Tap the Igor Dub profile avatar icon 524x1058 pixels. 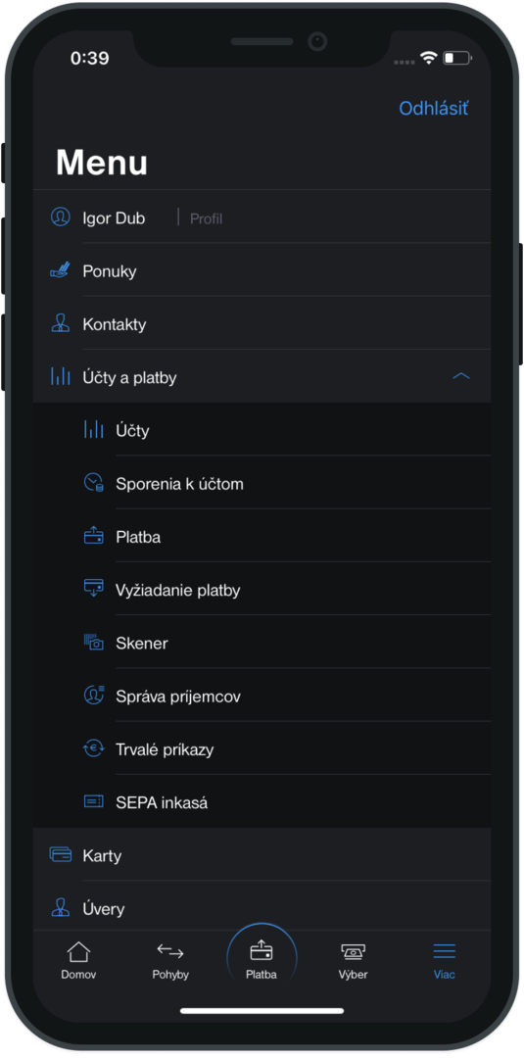coord(60,217)
